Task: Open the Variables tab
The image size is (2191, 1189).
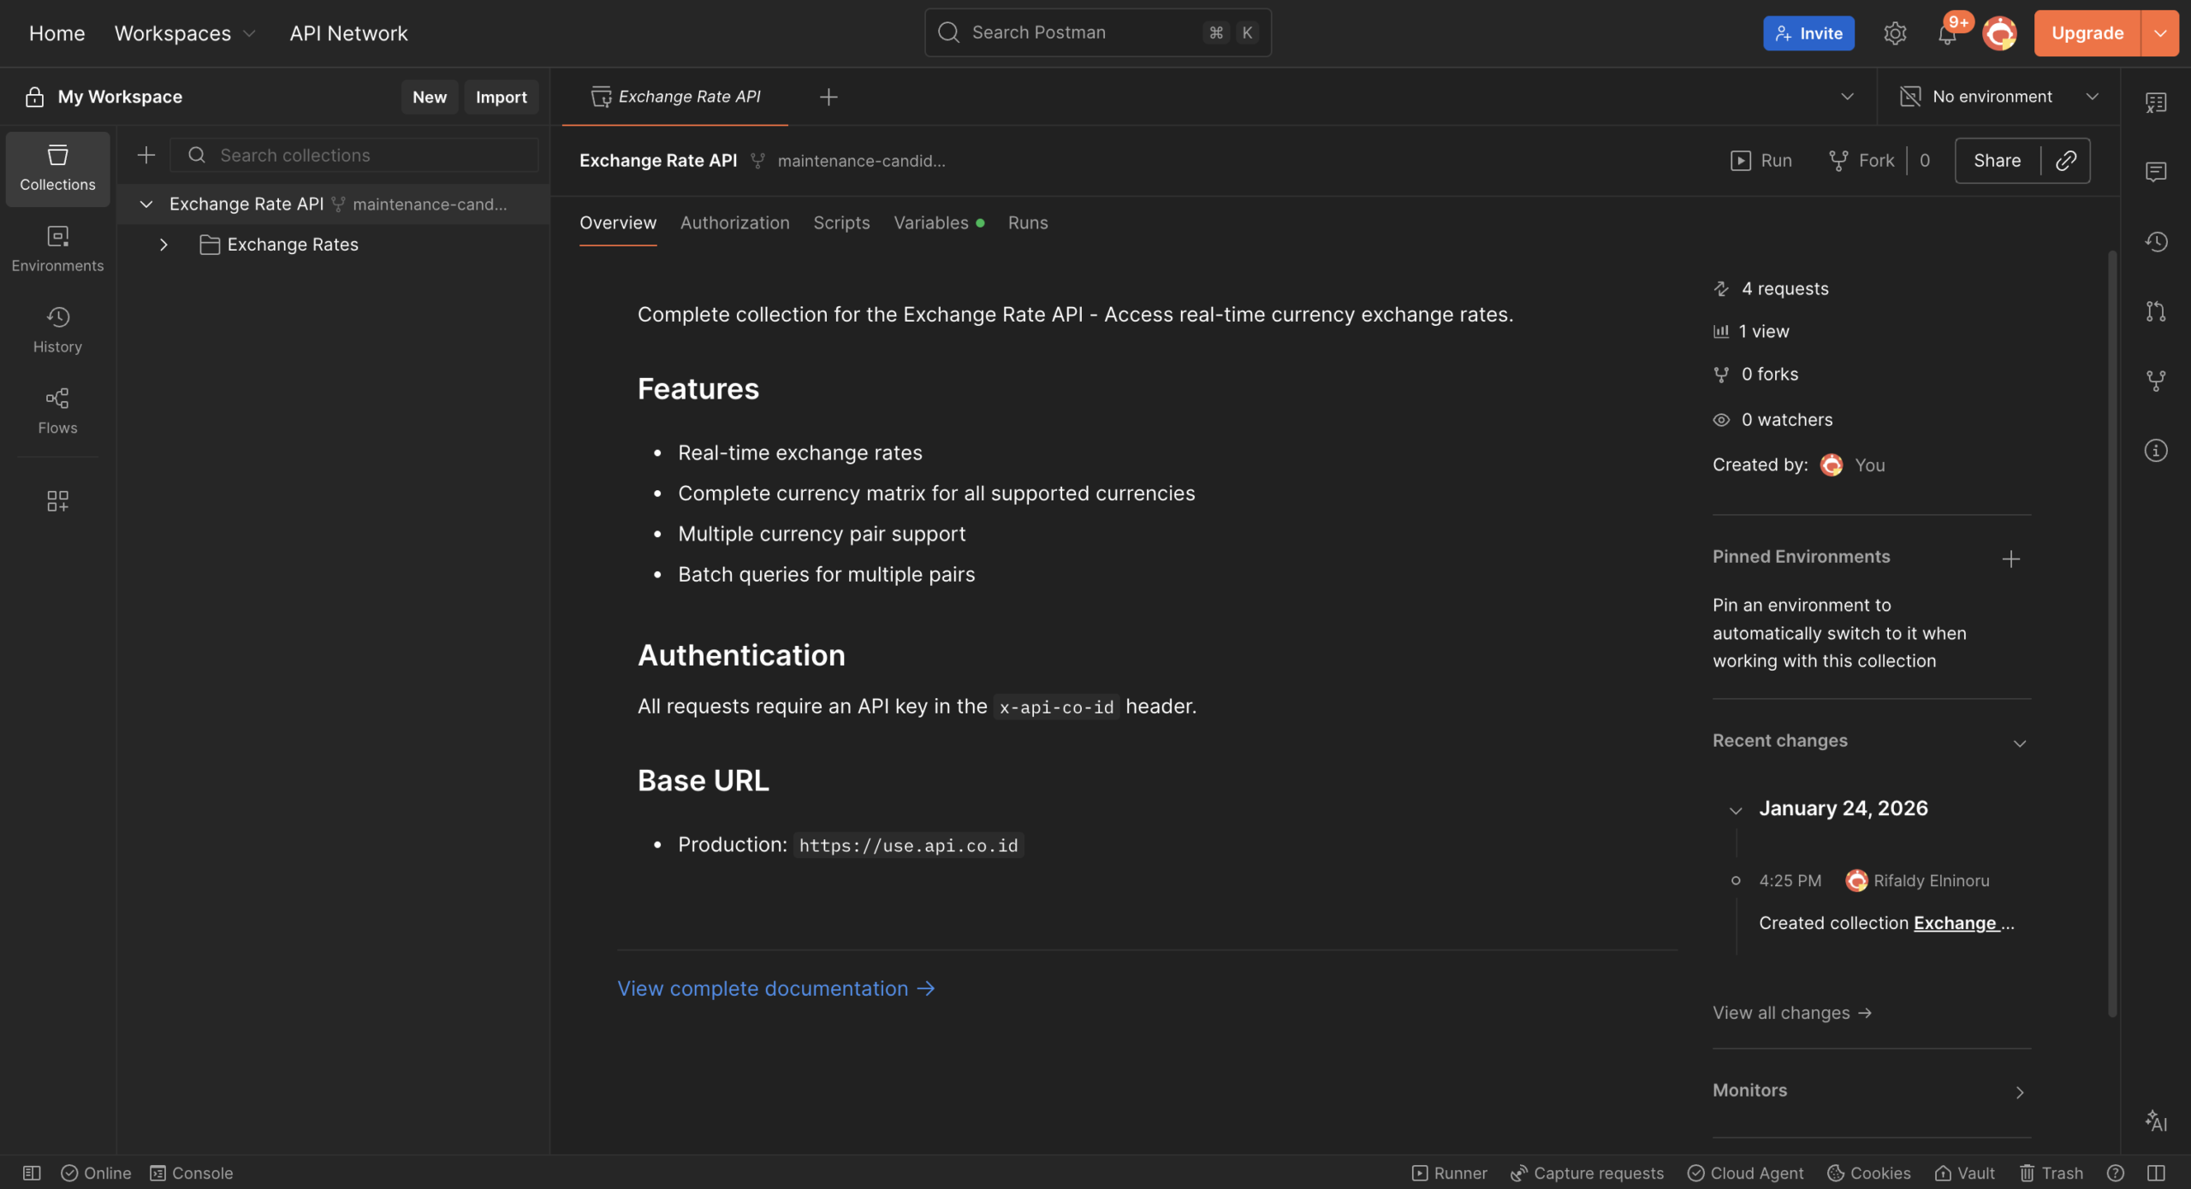Action: point(931,222)
